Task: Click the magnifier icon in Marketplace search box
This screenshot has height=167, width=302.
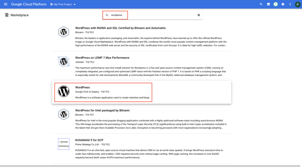Action: [x=107, y=15]
